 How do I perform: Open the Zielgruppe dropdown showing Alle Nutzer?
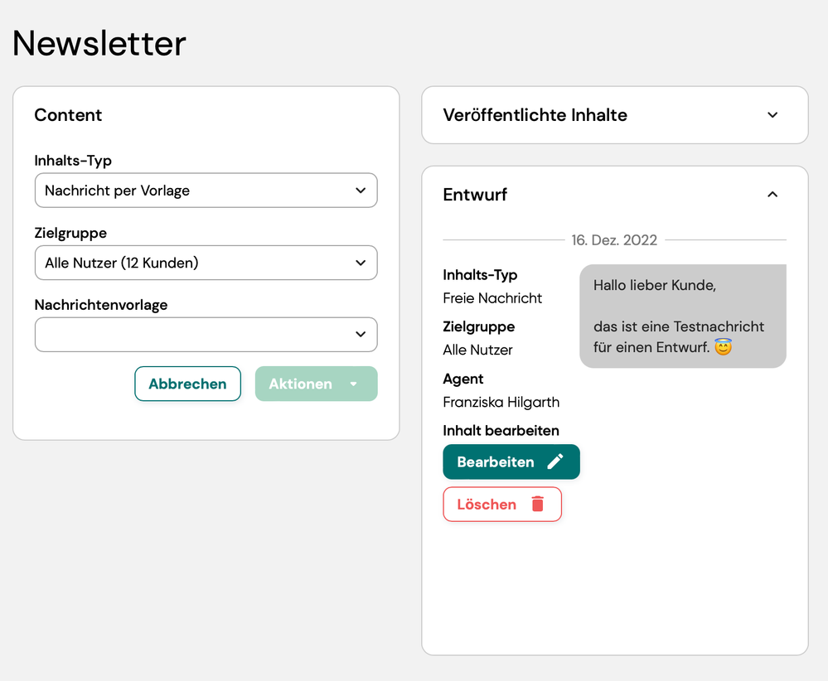tap(206, 263)
